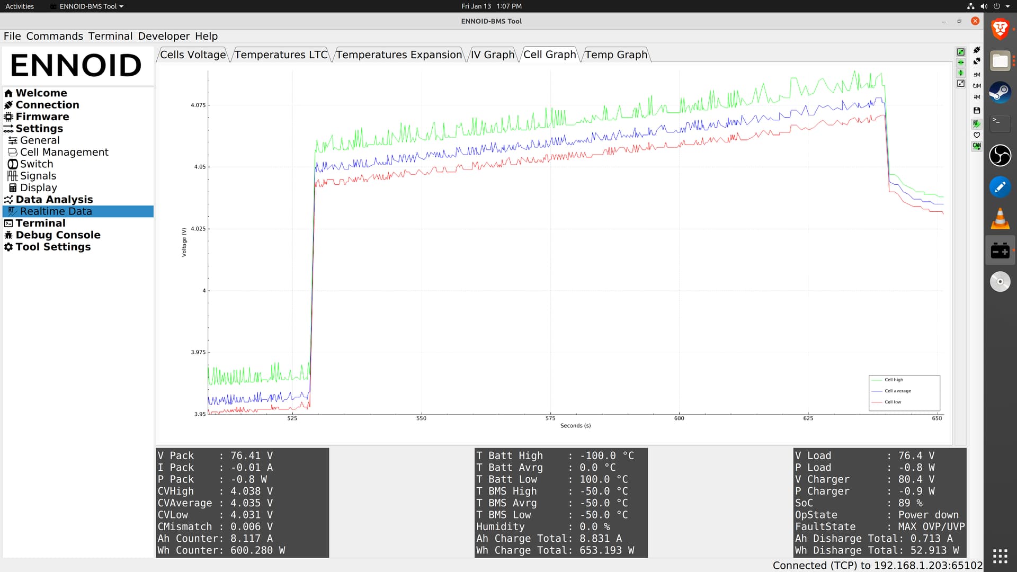Open the Commands menu

pos(55,36)
